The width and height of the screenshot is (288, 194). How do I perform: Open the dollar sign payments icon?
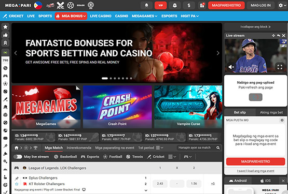tap(189, 5)
